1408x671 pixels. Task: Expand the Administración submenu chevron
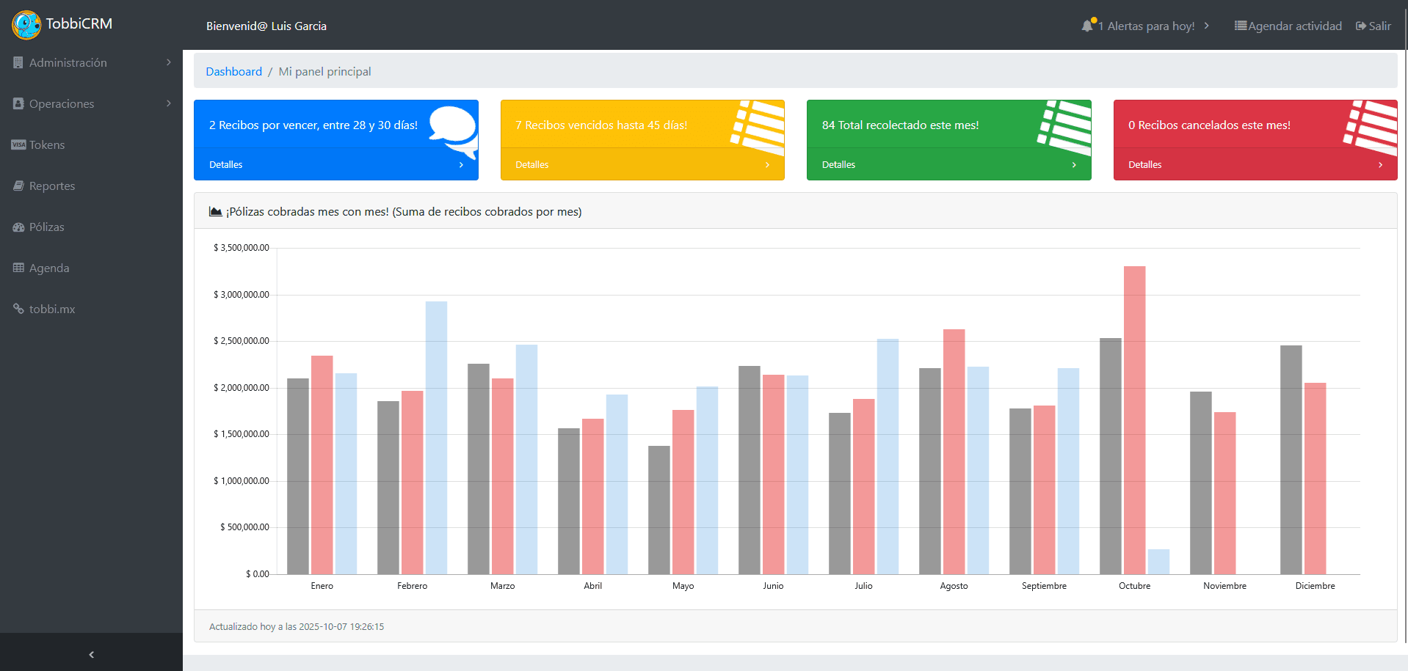(x=169, y=62)
